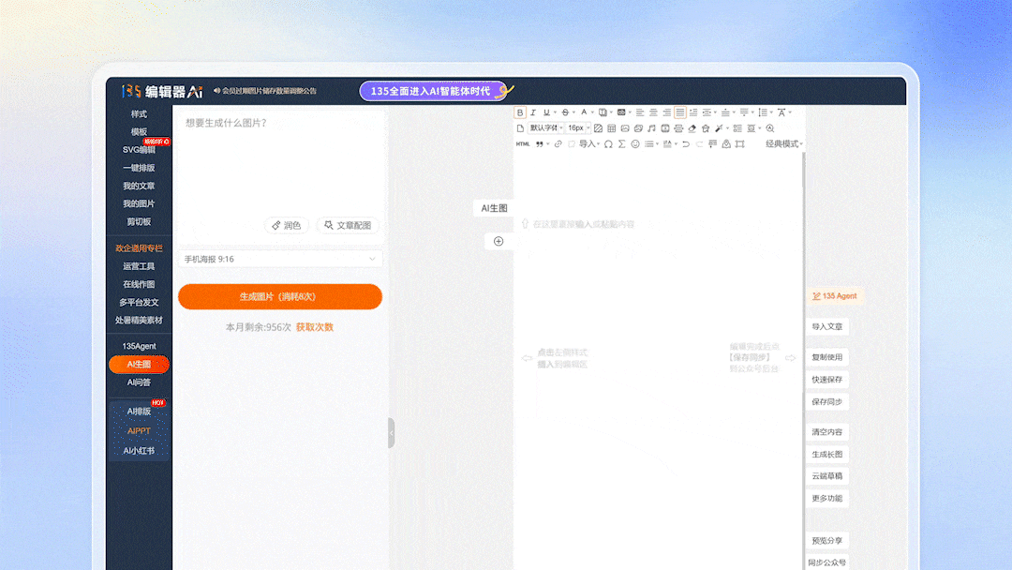Open the 默认字体 font family dropdown
1012x570 pixels.
click(x=545, y=128)
